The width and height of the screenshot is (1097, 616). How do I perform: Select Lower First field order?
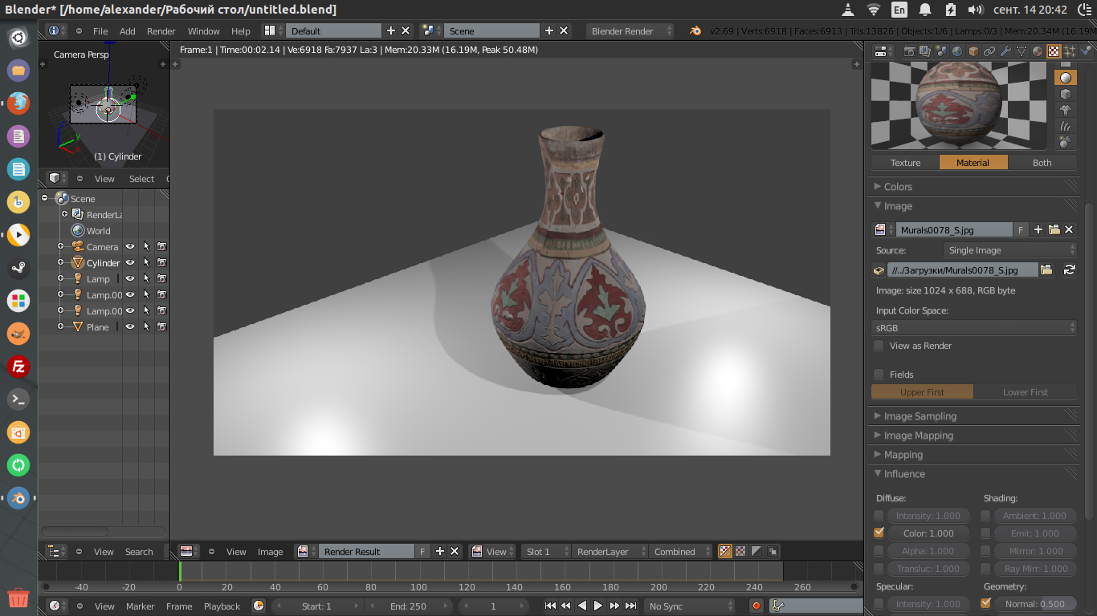(x=1025, y=392)
